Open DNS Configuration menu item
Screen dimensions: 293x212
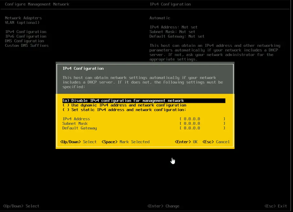pos(24,41)
